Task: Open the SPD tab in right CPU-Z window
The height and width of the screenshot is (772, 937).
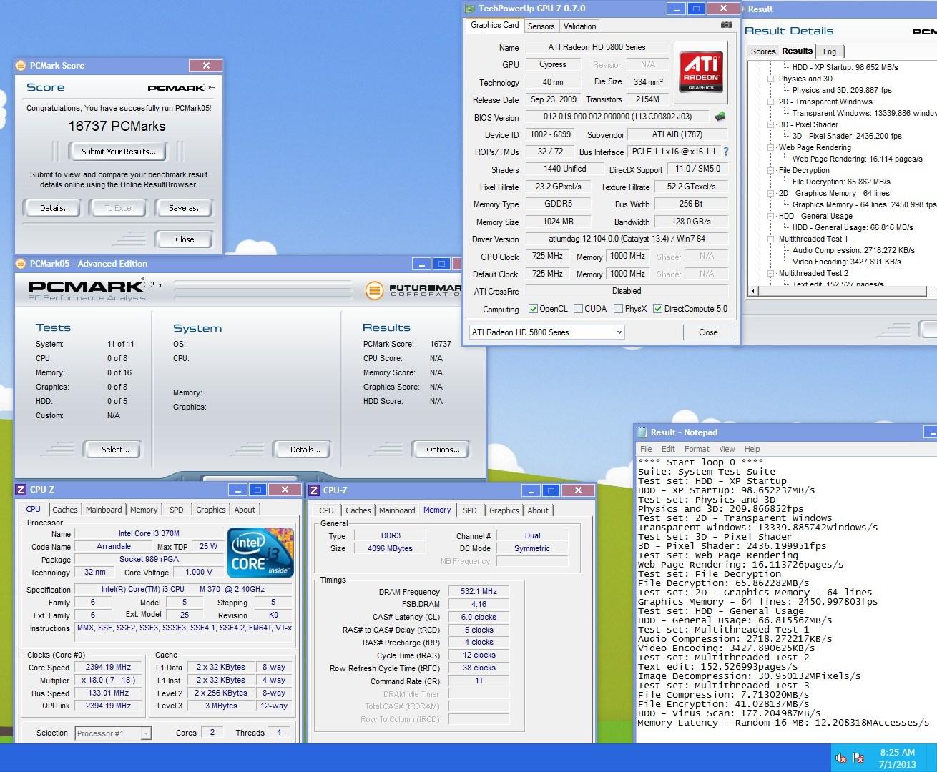Action: tap(469, 510)
